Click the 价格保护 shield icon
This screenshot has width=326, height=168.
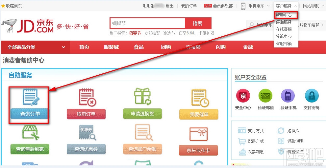(x=281, y=152)
